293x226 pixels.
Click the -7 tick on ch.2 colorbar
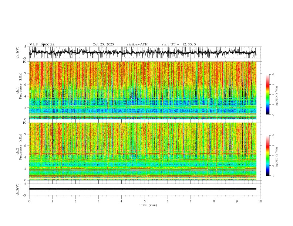click(273, 176)
